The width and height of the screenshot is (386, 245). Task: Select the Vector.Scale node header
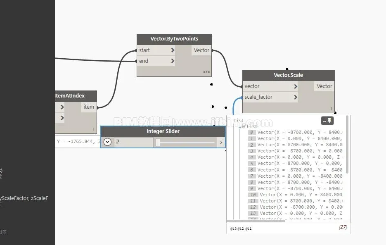(x=288, y=75)
